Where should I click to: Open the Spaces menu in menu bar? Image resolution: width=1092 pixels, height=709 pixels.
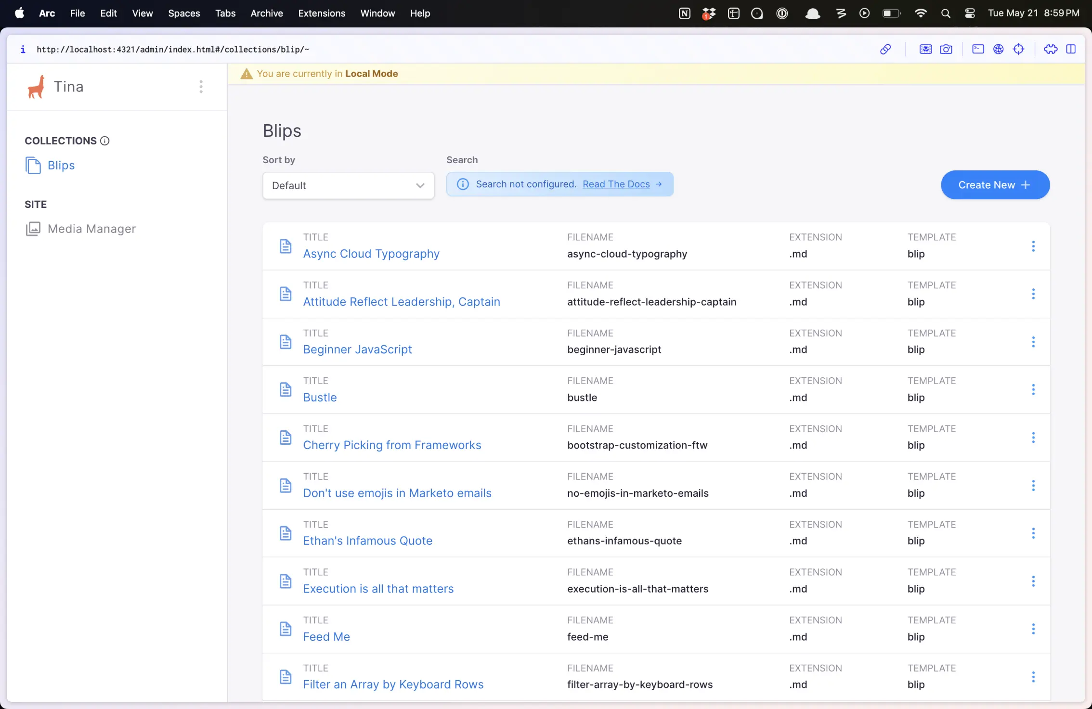(x=184, y=13)
